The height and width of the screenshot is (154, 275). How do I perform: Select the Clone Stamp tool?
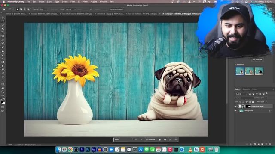(3, 51)
